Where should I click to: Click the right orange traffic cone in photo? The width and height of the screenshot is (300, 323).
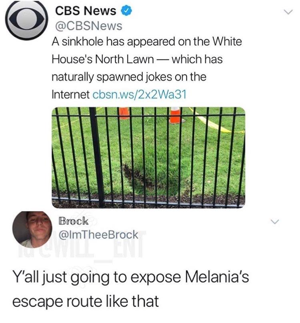176,115
